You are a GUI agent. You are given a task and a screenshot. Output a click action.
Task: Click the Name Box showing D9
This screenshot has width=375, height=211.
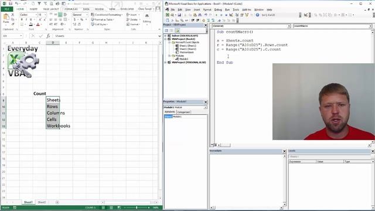click(x=12, y=36)
